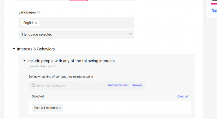Collapse the Include people with interests group
Viewport: 217px width, 119px height.
pos(24,61)
